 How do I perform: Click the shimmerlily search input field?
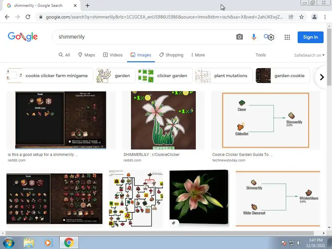click(x=144, y=37)
